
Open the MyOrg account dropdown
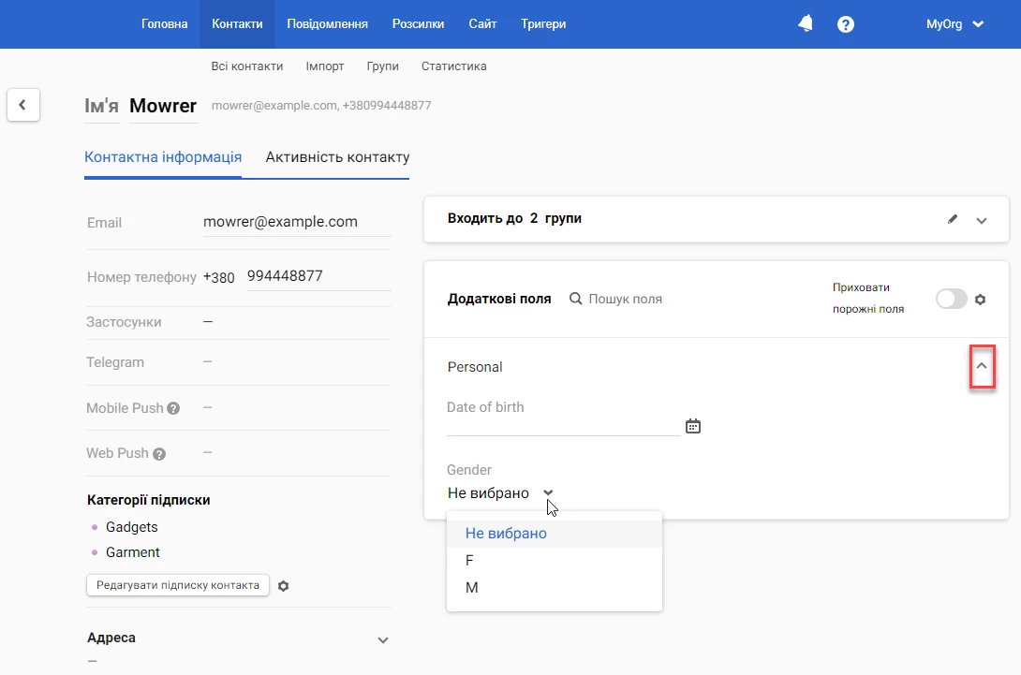(x=954, y=24)
